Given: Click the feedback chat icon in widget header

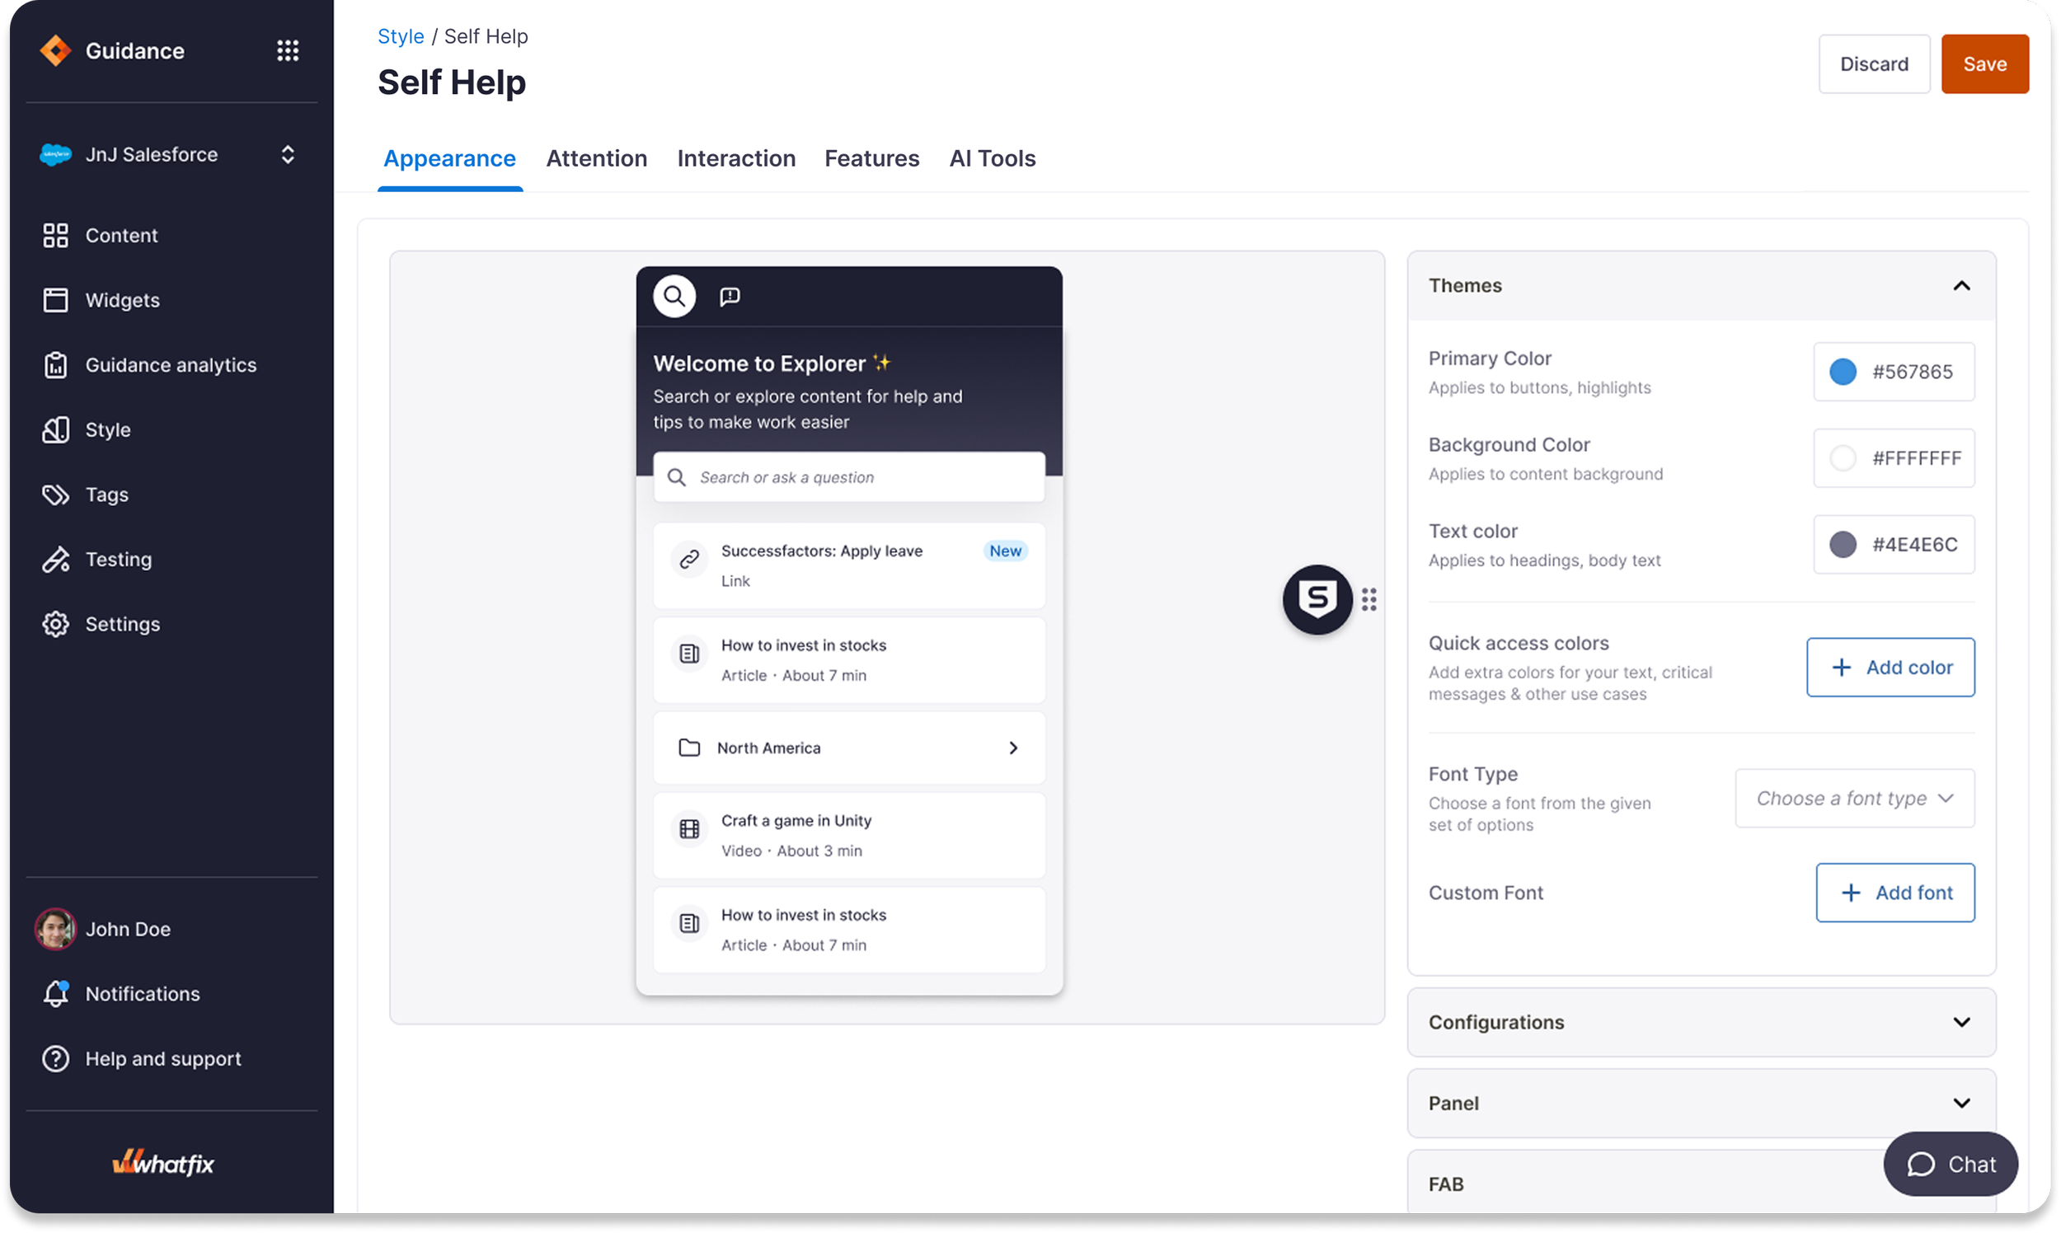Looking at the screenshot, I should (x=730, y=297).
